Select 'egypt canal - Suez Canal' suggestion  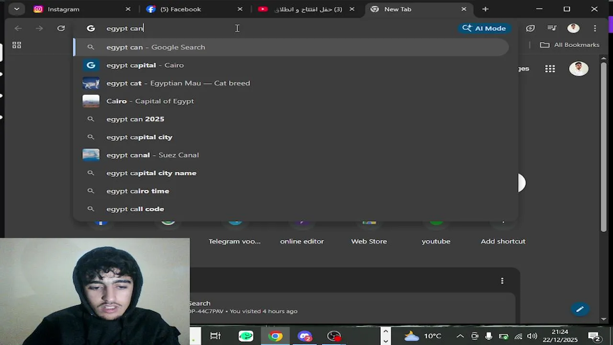pos(291,155)
